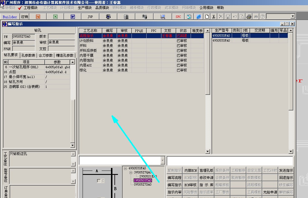This screenshot has height=198, width=308.
Task: Click the PN input field 0V005Z7DA0
Action: [23, 36]
